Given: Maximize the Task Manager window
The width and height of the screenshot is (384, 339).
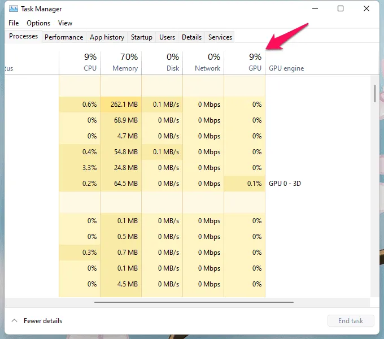Looking at the screenshot, I should [x=341, y=9].
